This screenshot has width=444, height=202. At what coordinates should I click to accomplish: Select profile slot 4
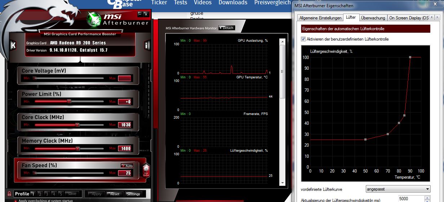[x=54, y=194]
